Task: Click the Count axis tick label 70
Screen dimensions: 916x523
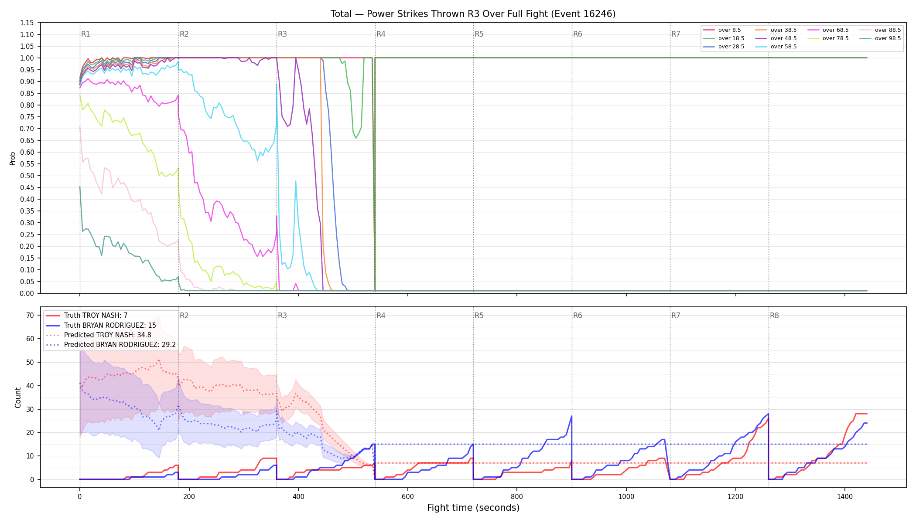Action: pyautogui.click(x=30, y=315)
